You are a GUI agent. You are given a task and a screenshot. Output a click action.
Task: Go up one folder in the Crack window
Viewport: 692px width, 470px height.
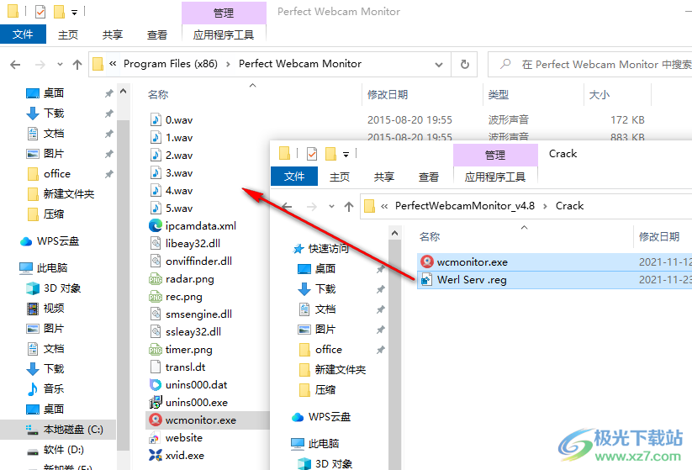click(x=349, y=206)
